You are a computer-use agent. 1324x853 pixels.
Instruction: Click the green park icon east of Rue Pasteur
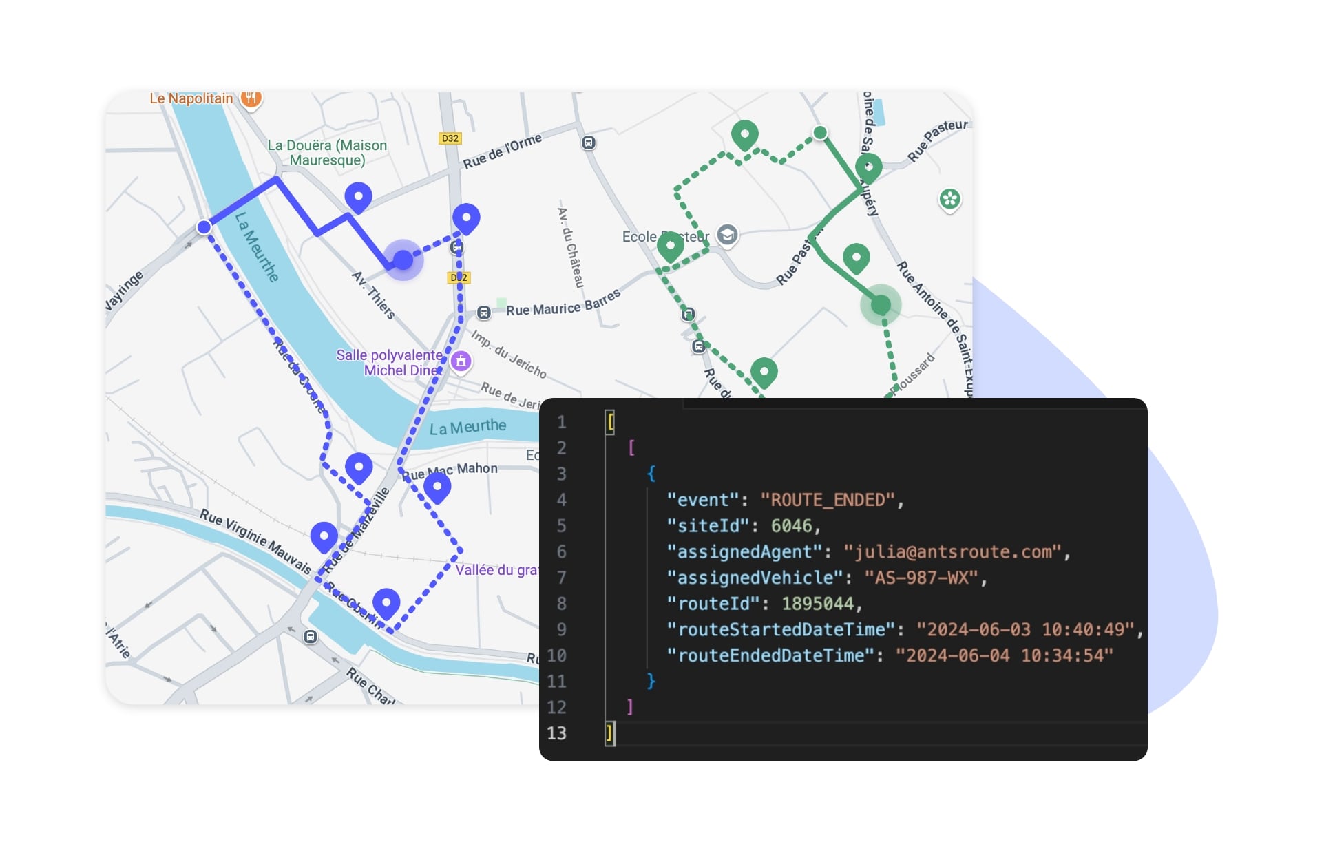point(949,200)
